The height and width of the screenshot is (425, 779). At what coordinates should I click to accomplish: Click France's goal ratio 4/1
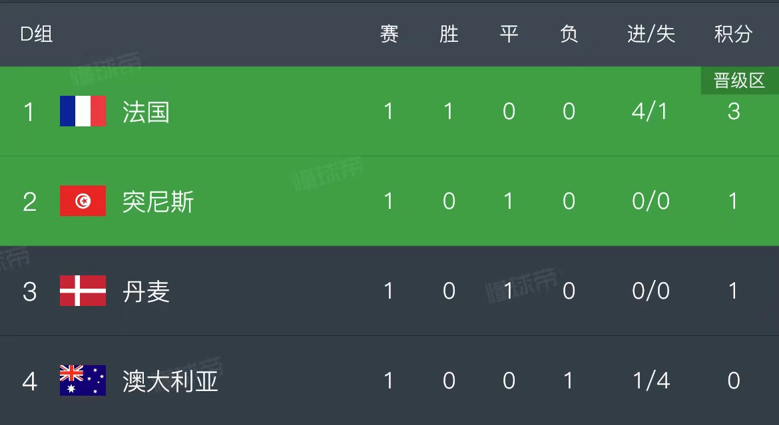[650, 112]
